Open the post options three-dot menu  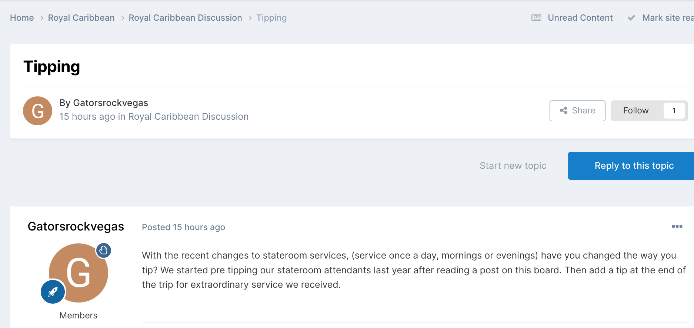(x=677, y=226)
